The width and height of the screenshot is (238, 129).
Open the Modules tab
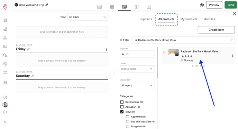[209, 19]
